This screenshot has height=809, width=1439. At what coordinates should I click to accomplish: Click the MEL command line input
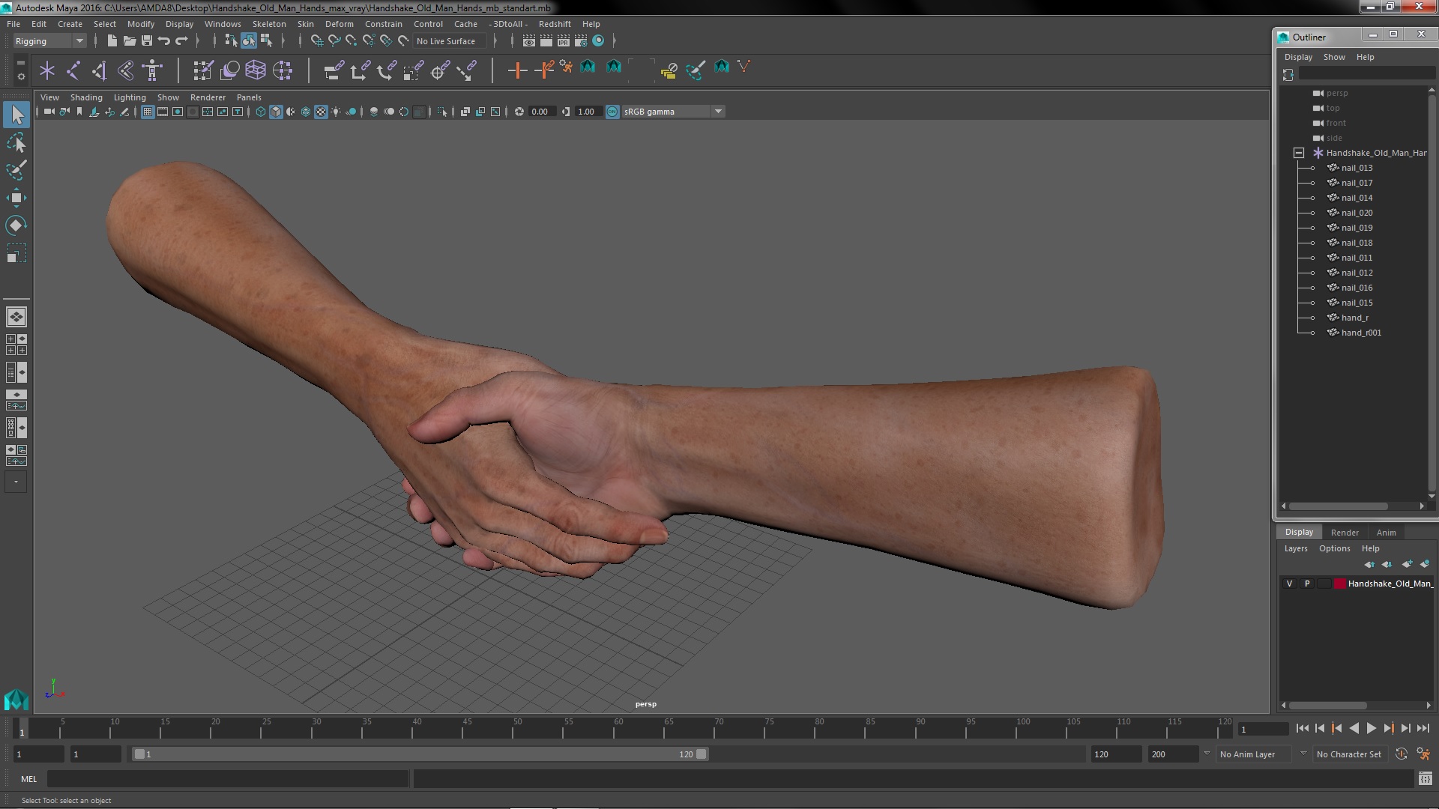click(x=228, y=779)
